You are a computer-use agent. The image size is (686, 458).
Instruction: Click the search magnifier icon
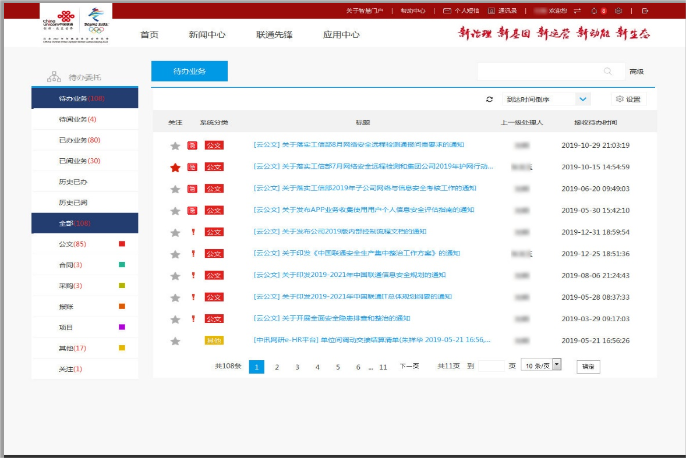(x=608, y=72)
